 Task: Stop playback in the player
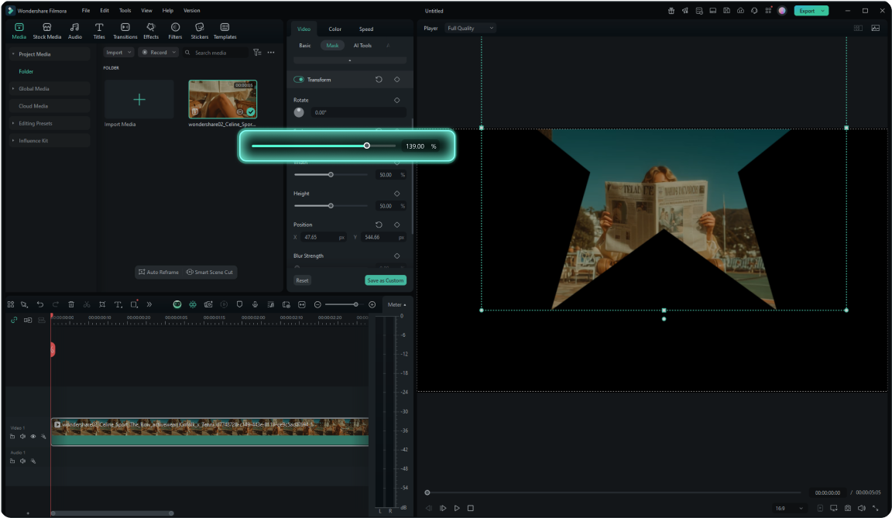471,509
